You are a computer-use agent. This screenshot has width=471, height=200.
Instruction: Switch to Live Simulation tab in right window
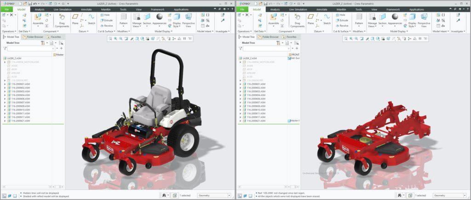point(298,10)
